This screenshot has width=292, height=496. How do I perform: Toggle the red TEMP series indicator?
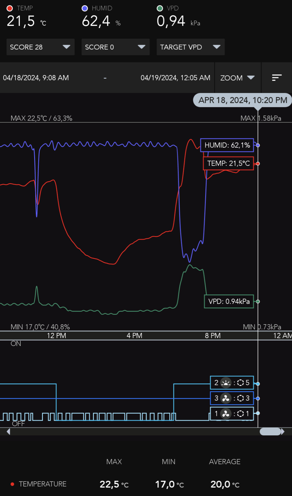[10, 8]
